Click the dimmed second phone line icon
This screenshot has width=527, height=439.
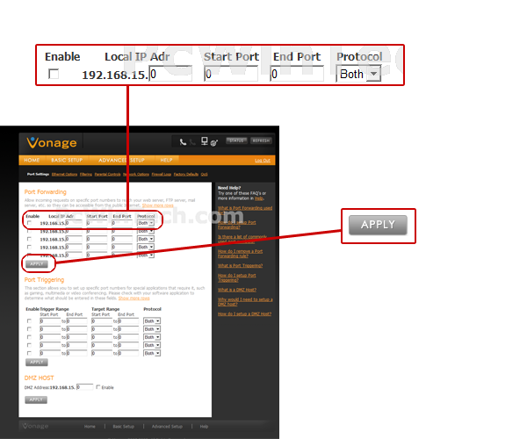[193, 141]
